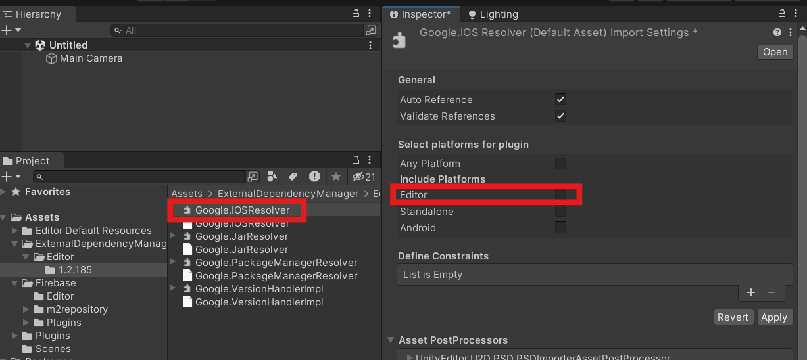The width and height of the screenshot is (807, 360).
Task: Click the Project search field
Action: (x=139, y=177)
